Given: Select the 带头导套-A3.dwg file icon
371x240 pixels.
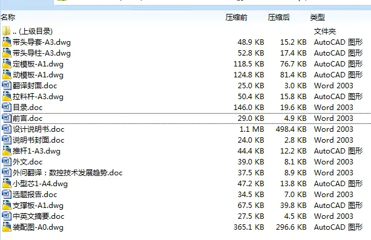Looking at the screenshot, I should click(7, 42).
